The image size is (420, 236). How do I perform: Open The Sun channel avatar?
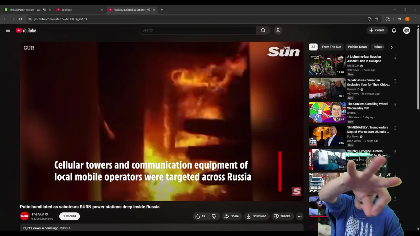pyautogui.click(x=25, y=216)
